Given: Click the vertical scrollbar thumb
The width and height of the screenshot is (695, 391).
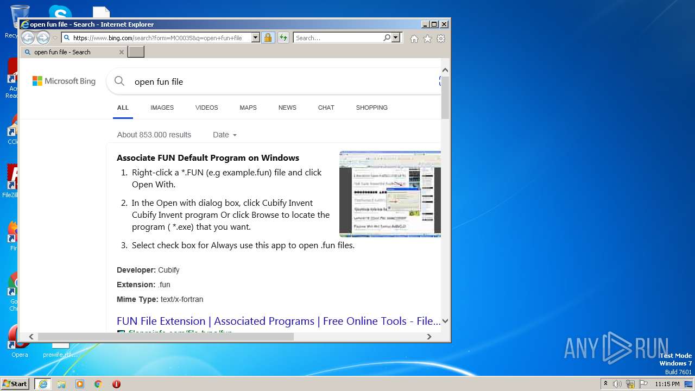Looking at the screenshot, I should tap(445, 97).
